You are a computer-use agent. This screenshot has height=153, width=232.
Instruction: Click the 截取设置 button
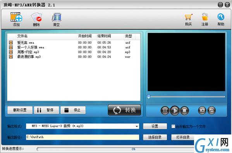[x=20, y=110]
